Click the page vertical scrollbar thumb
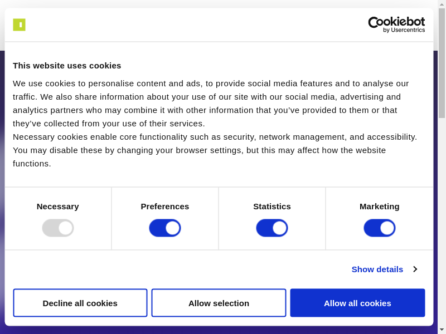The width and height of the screenshot is (446, 334). 442,62
